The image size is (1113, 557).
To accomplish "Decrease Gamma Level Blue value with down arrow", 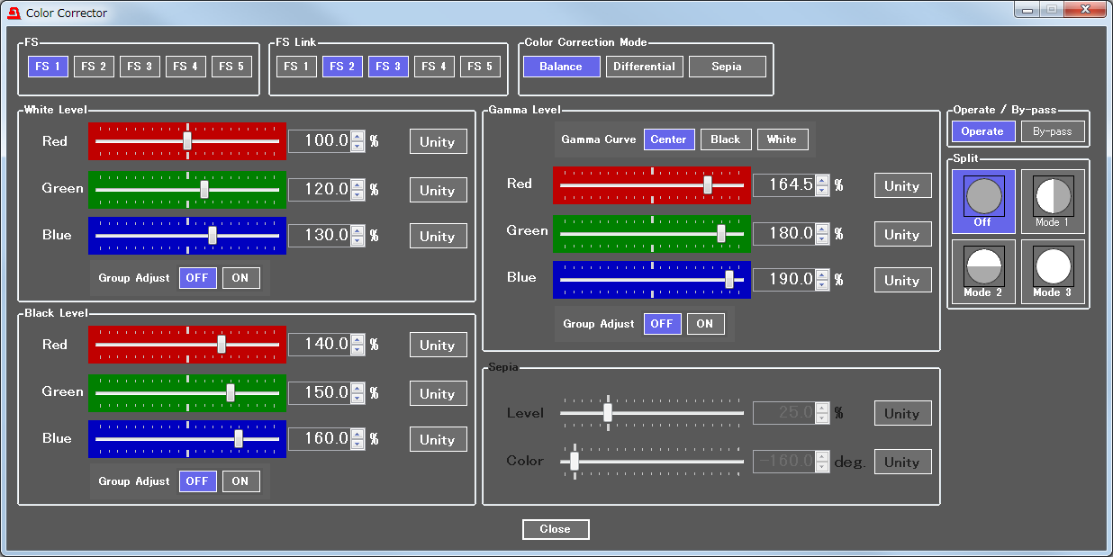I will (x=822, y=284).
